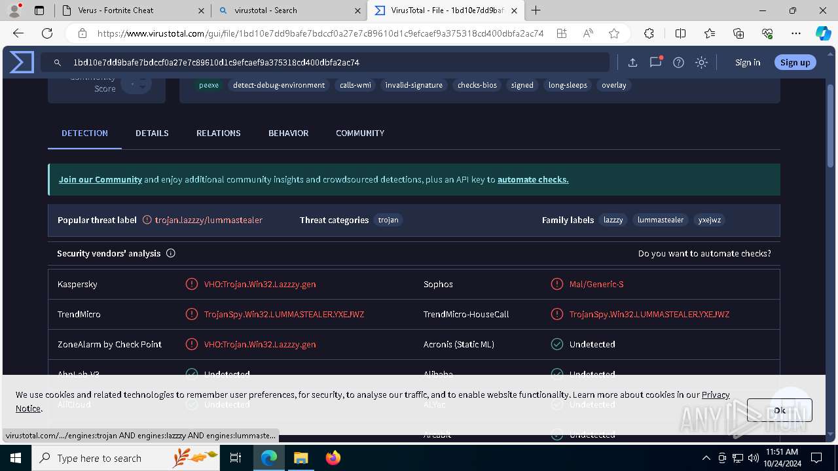Open the browser Extensions icon

click(x=649, y=33)
